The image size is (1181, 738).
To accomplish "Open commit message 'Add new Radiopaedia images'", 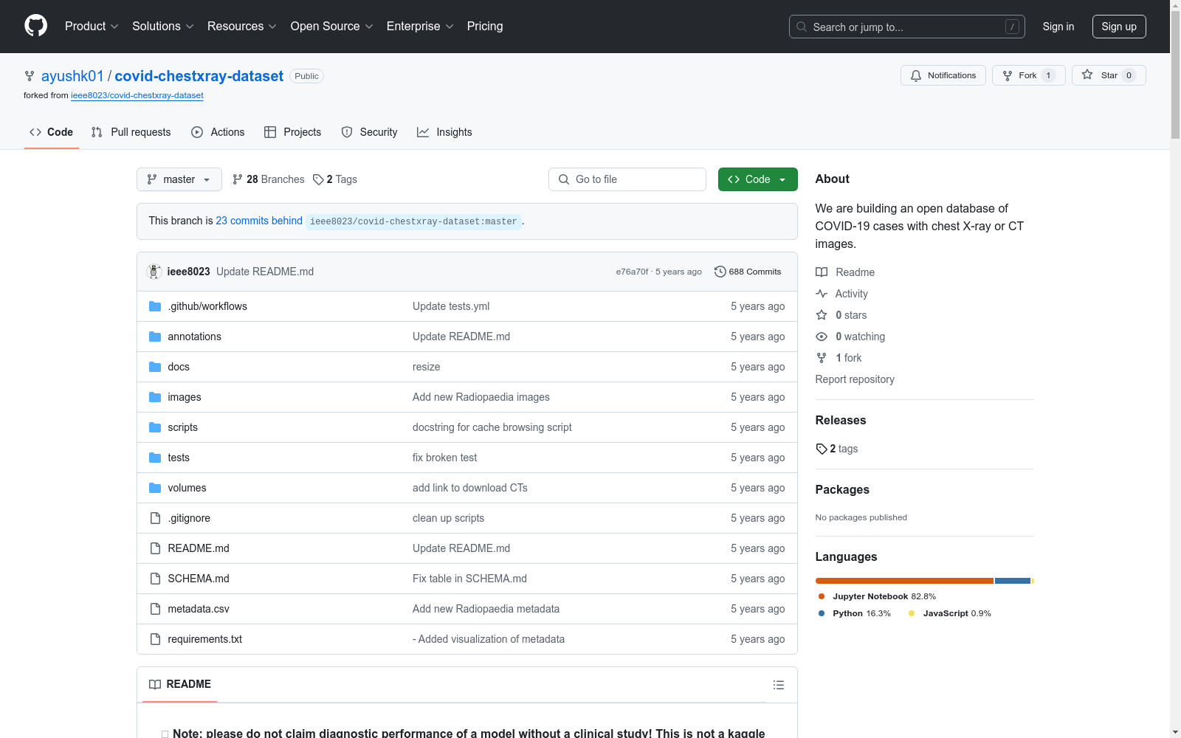I will pyautogui.click(x=481, y=397).
